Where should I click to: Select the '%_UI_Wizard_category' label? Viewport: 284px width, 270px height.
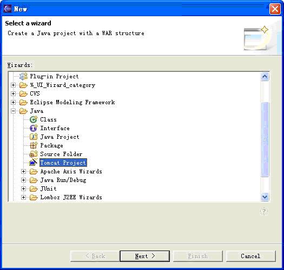pyautogui.click(x=63, y=85)
